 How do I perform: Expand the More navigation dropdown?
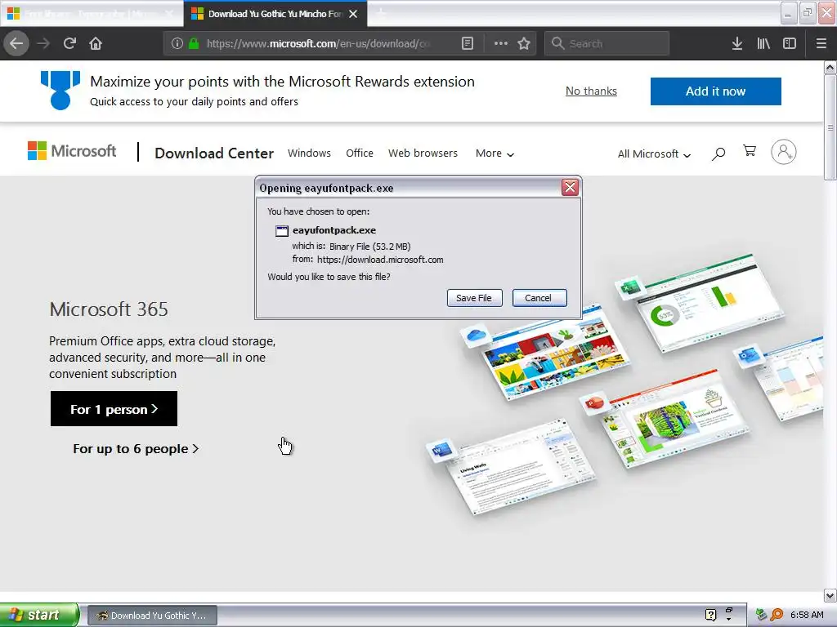tap(495, 153)
